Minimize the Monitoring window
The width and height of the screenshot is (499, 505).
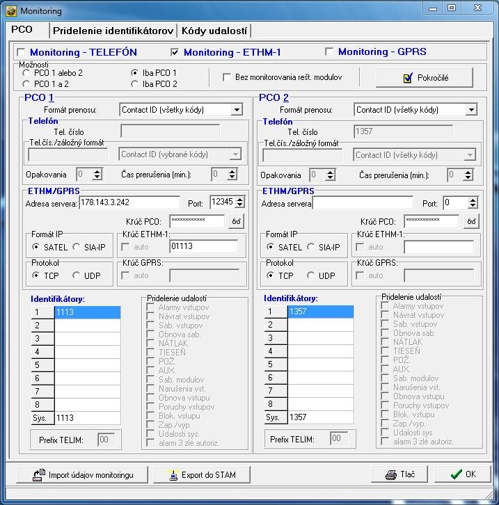tap(433, 9)
